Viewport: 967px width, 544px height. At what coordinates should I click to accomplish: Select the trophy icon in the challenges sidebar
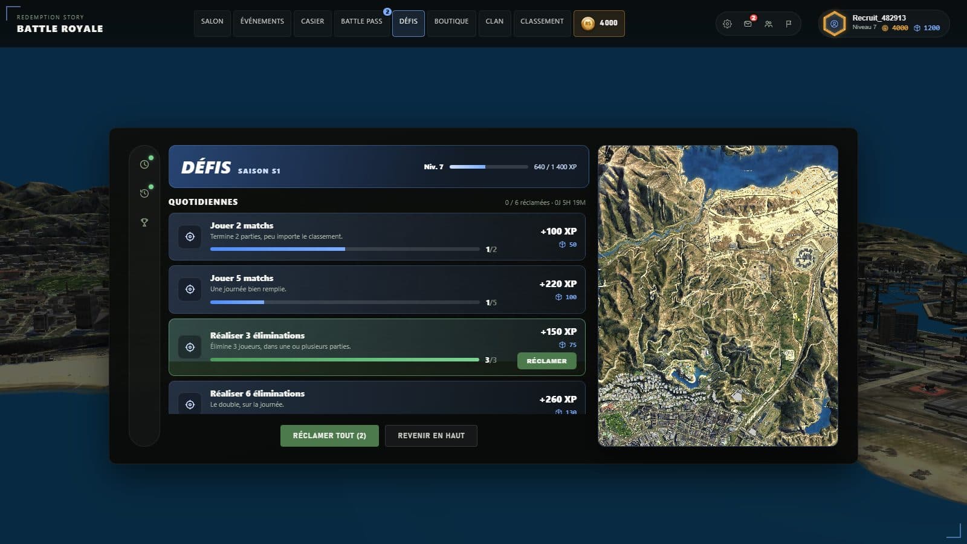pos(144,222)
